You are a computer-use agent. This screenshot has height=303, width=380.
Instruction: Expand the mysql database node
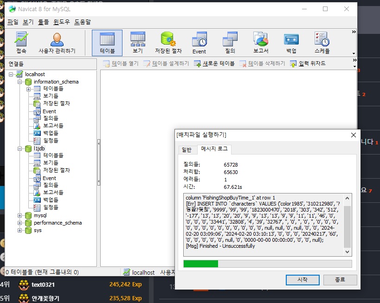(19, 215)
